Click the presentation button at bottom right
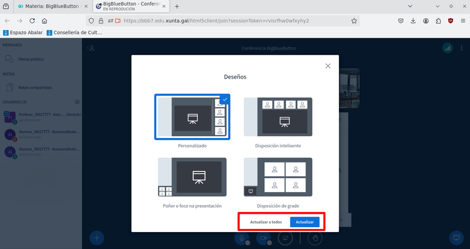470x249 pixels. click(x=455, y=238)
